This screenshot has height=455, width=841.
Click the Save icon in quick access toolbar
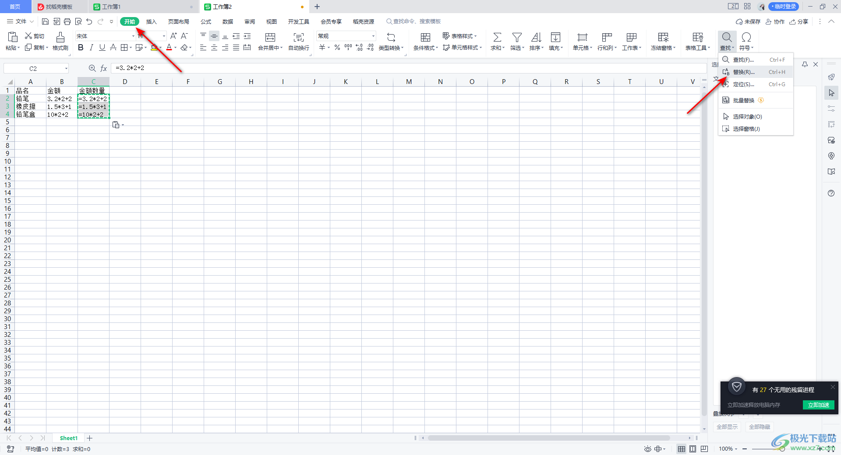45,21
